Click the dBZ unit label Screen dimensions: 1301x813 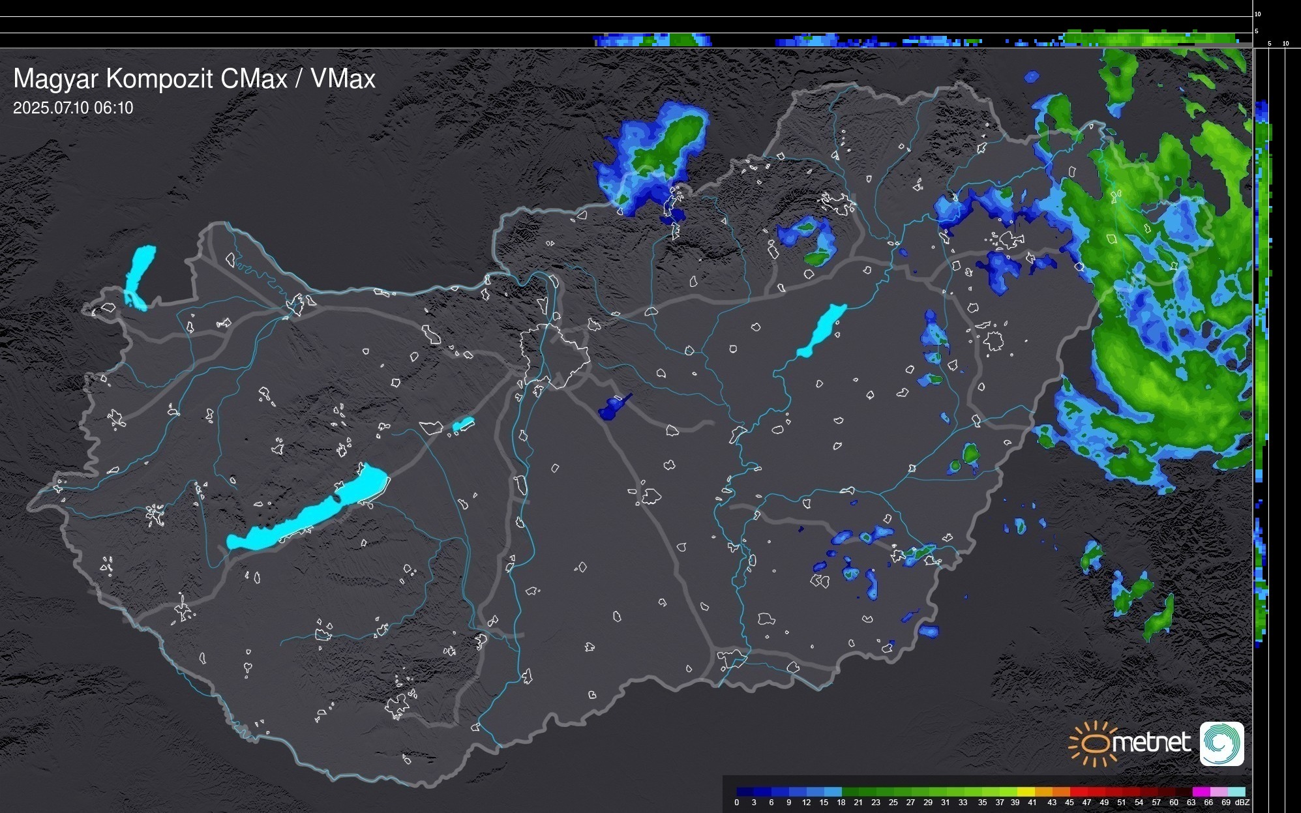pos(1242,803)
